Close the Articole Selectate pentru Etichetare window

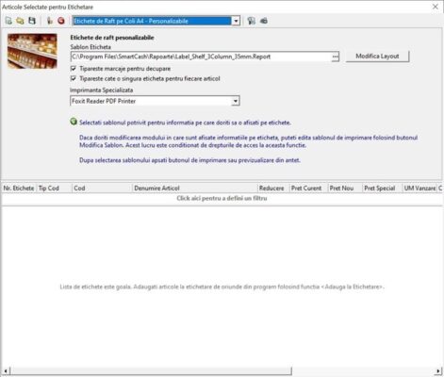pyautogui.click(x=436, y=7)
